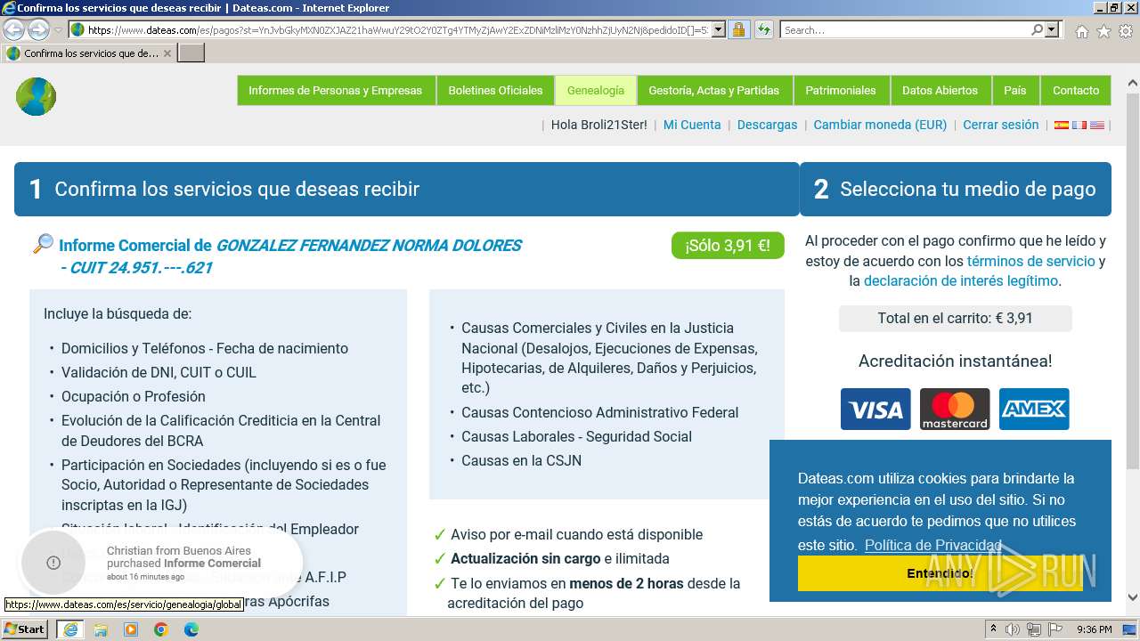Image resolution: width=1140 pixels, height=641 pixels.
Task: Click the volume speaker tray icon
Action: pyautogui.click(x=1013, y=629)
